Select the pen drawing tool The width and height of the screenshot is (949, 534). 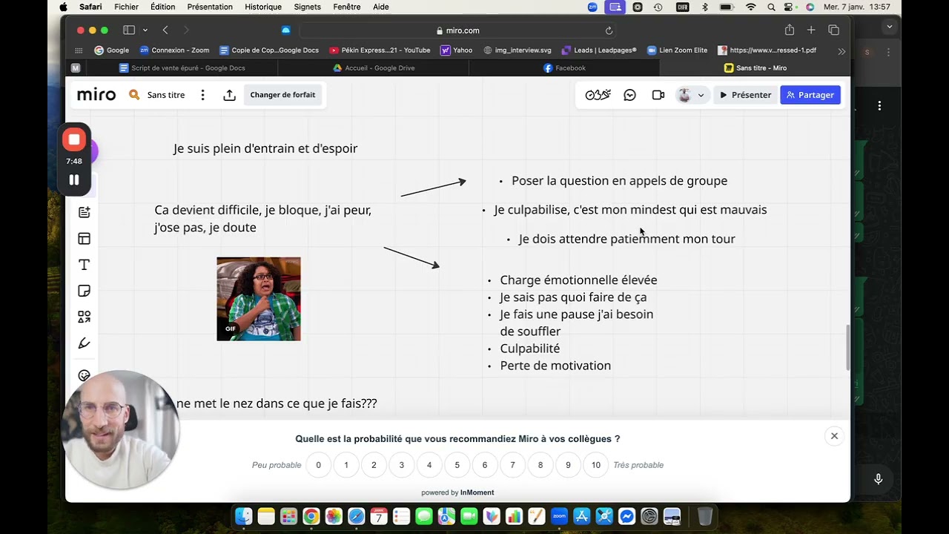[x=85, y=343]
